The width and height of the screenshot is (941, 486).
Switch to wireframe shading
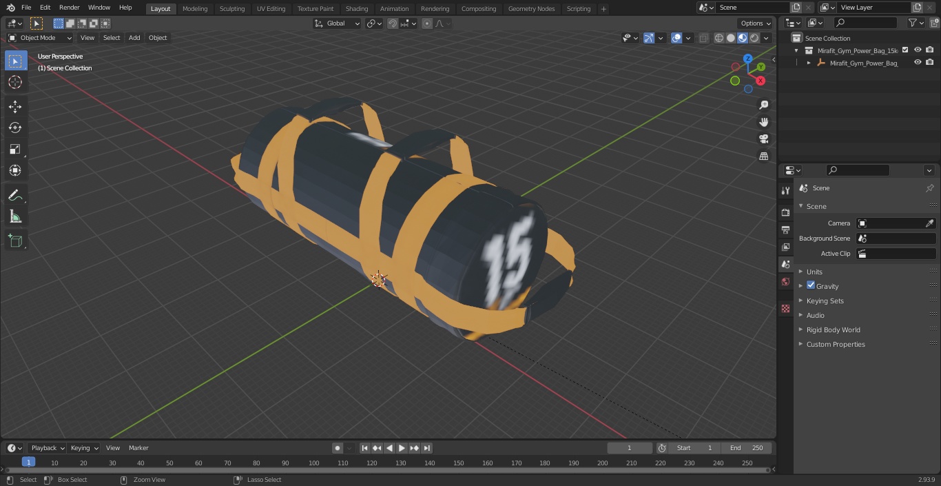click(719, 38)
